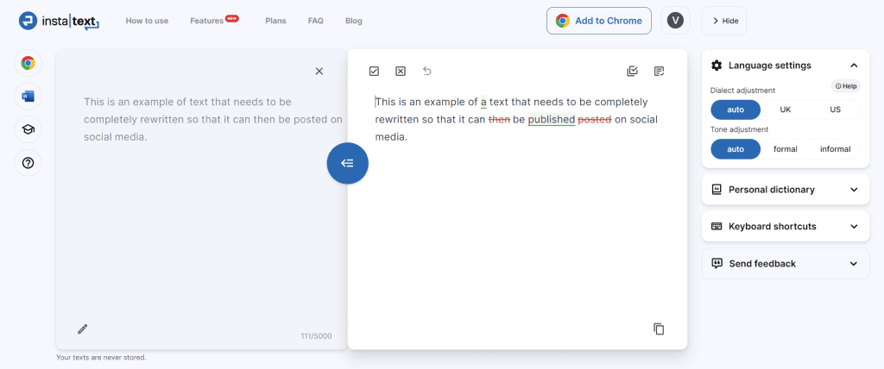Expand the Keyboard shortcuts chevron
This screenshot has width=884, height=369.
(854, 227)
